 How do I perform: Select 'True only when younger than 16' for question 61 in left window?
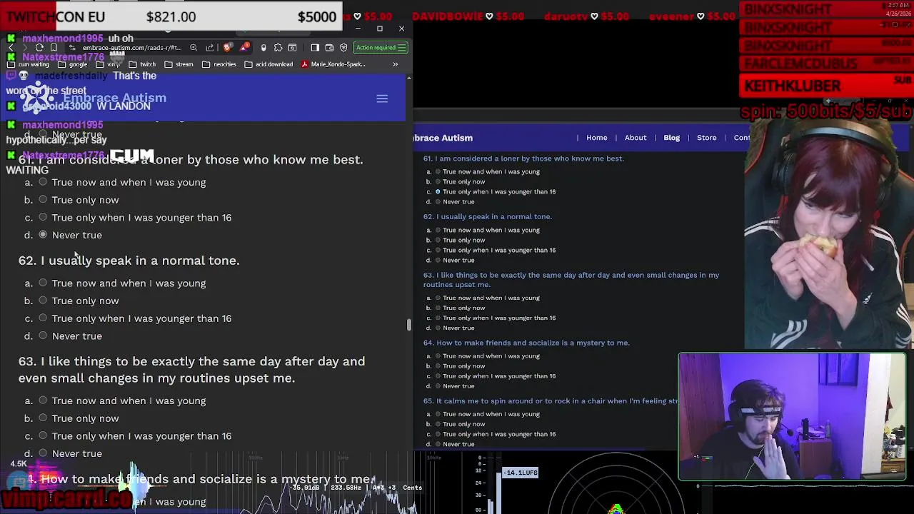coord(43,217)
